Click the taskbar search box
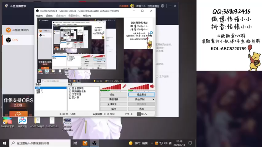The image size is (262, 147). pyautogui.click(x=40, y=143)
